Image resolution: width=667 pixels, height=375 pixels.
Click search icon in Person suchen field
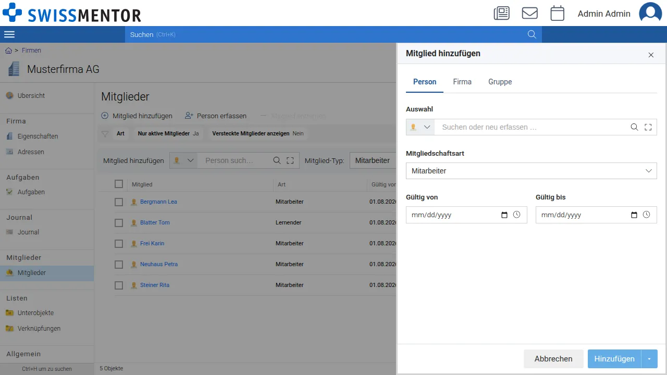click(277, 160)
